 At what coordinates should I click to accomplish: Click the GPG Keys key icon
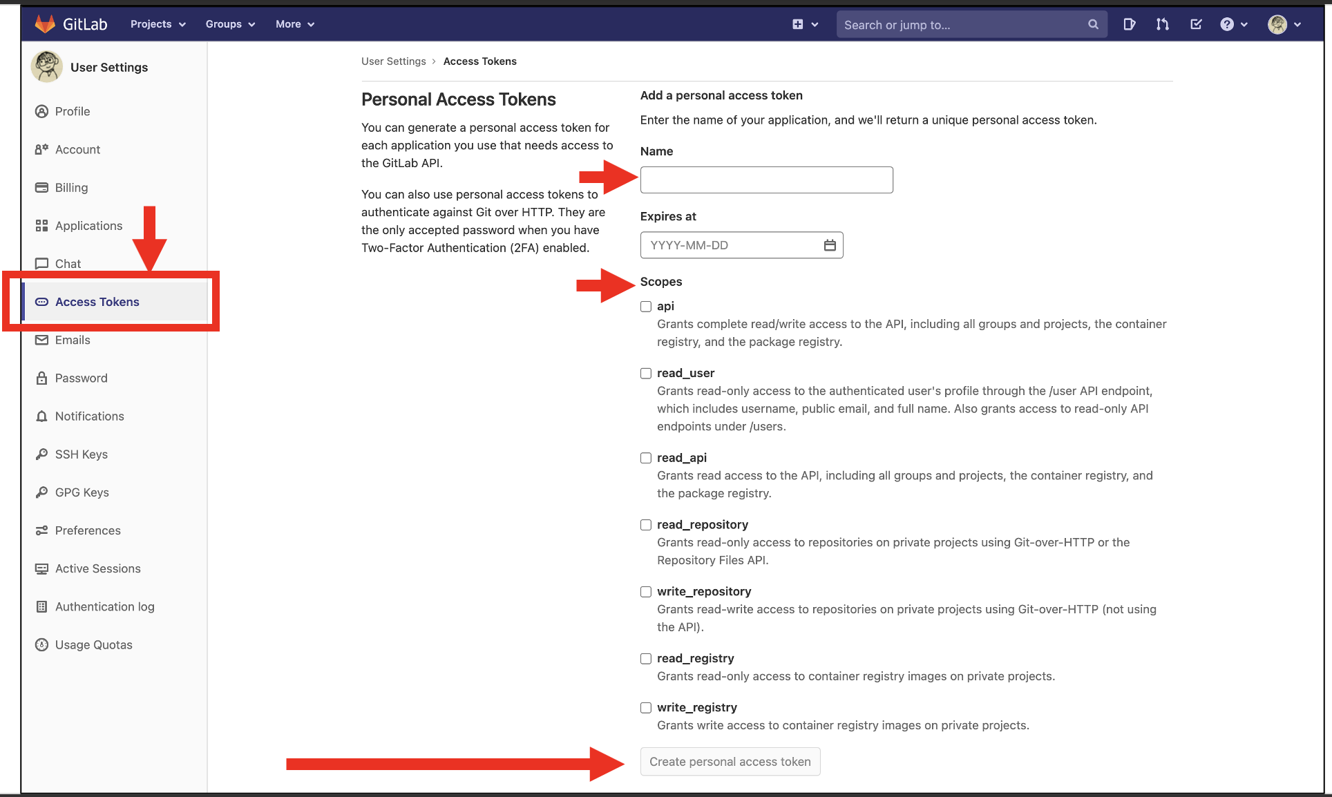pos(41,492)
